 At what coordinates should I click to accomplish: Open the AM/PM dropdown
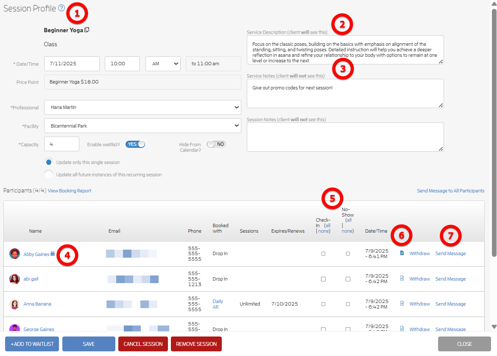163,64
